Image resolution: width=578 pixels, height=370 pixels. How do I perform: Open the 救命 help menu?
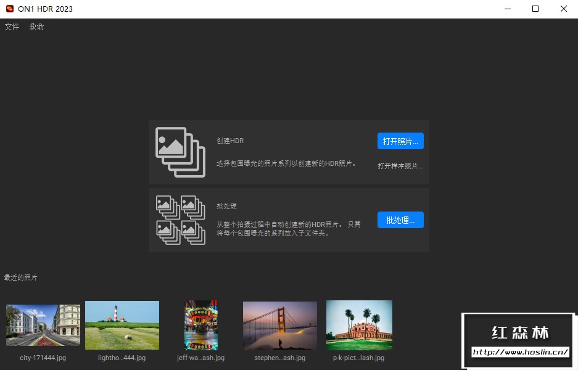(36, 27)
